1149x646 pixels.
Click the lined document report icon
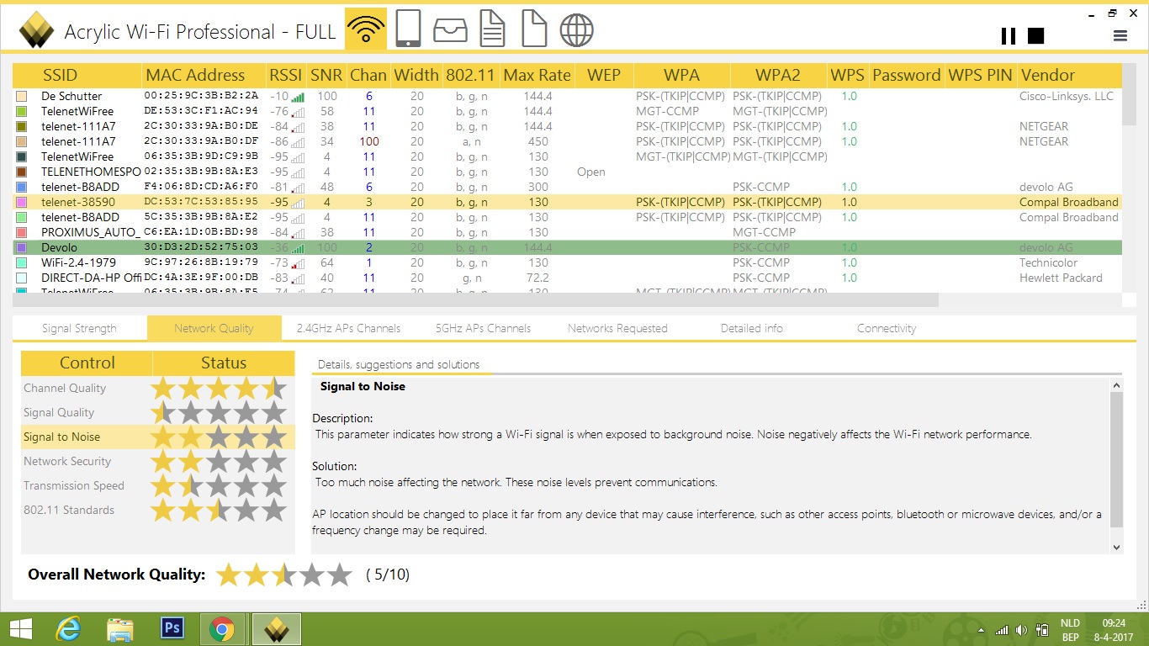click(x=492, y=29)
